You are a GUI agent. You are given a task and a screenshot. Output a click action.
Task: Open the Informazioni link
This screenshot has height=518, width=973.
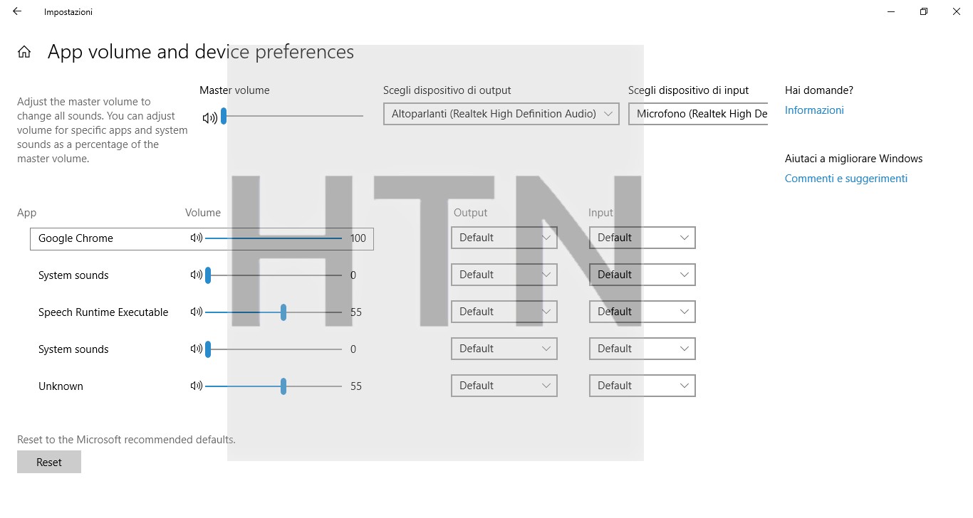coord(814,110)
